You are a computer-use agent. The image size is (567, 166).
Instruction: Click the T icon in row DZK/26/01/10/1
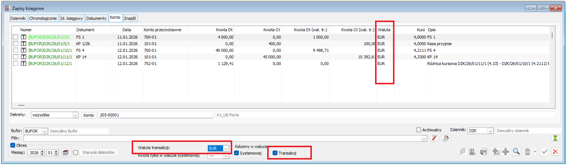[x=24, y=50]
